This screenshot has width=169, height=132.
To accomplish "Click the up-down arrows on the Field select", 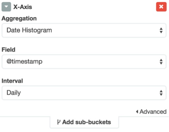I will click(161, 62).
